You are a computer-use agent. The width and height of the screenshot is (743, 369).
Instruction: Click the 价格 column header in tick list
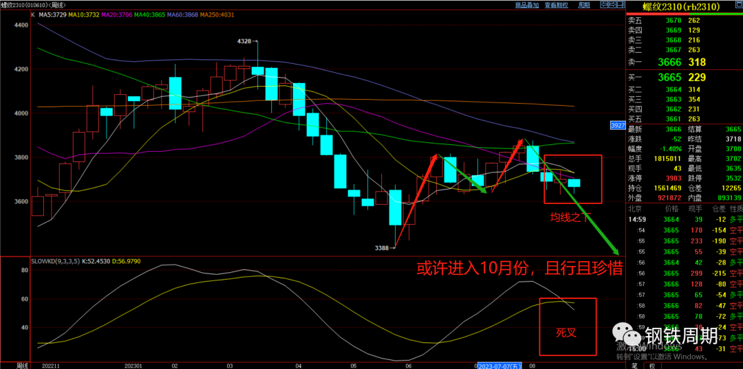tap(674, 208)
